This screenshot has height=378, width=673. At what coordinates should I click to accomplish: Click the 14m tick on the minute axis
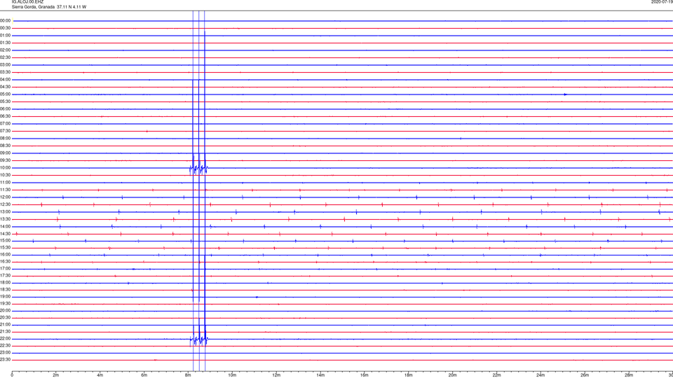[x=320, y=375]
